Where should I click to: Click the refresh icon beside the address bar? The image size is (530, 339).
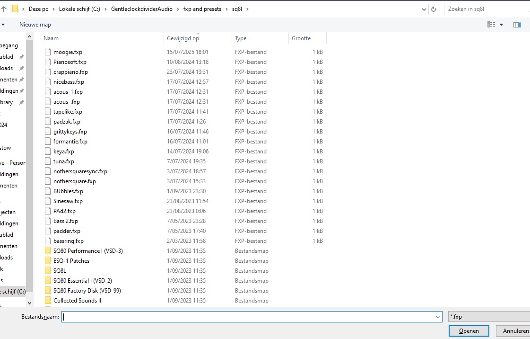tap(434, 9)
